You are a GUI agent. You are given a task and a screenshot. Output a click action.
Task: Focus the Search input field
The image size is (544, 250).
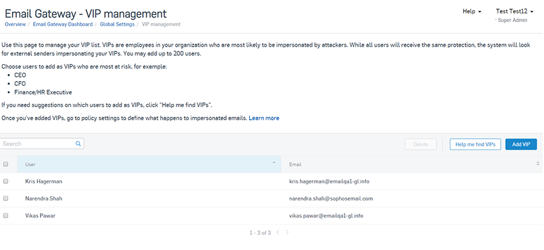[x=37, y=144]
